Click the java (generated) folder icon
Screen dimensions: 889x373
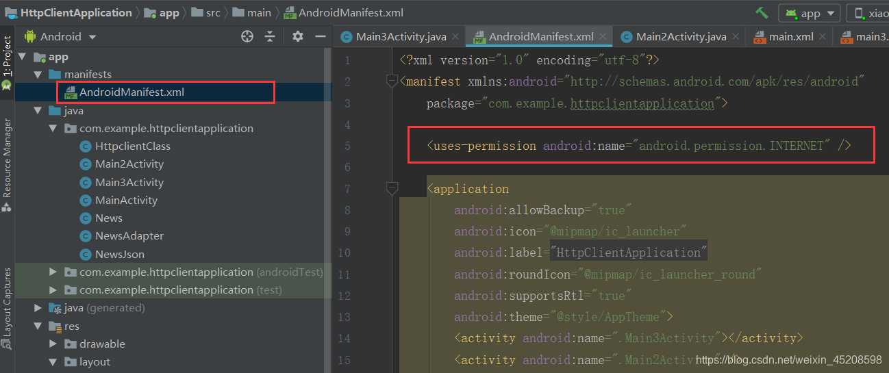pyautogui.click(x=55, y=308)
